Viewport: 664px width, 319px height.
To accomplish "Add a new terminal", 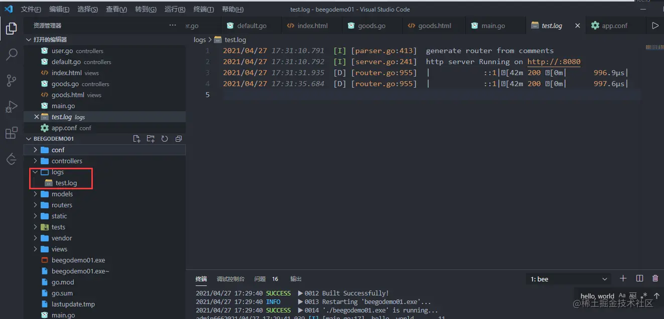I will click(623, 278).
